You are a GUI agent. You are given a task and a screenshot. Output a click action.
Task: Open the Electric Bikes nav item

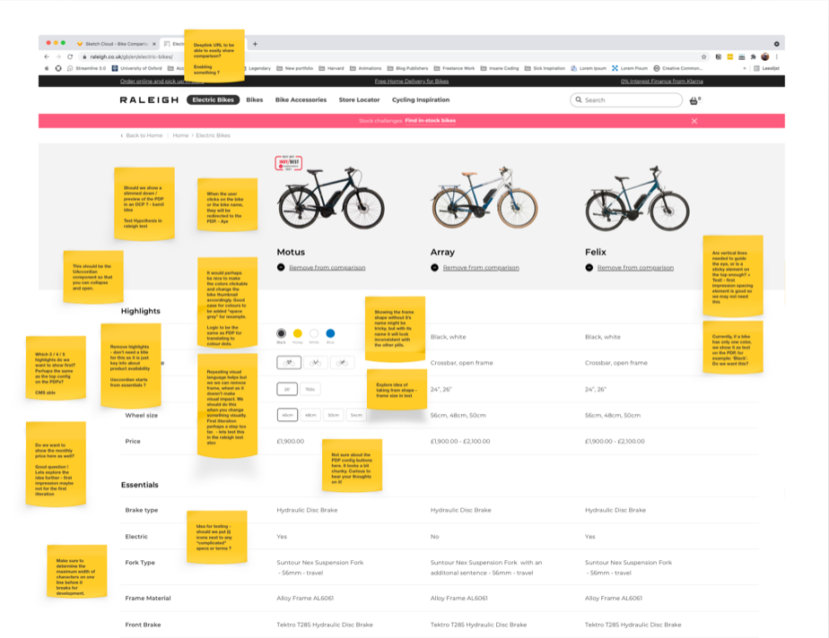pos(213,99)
